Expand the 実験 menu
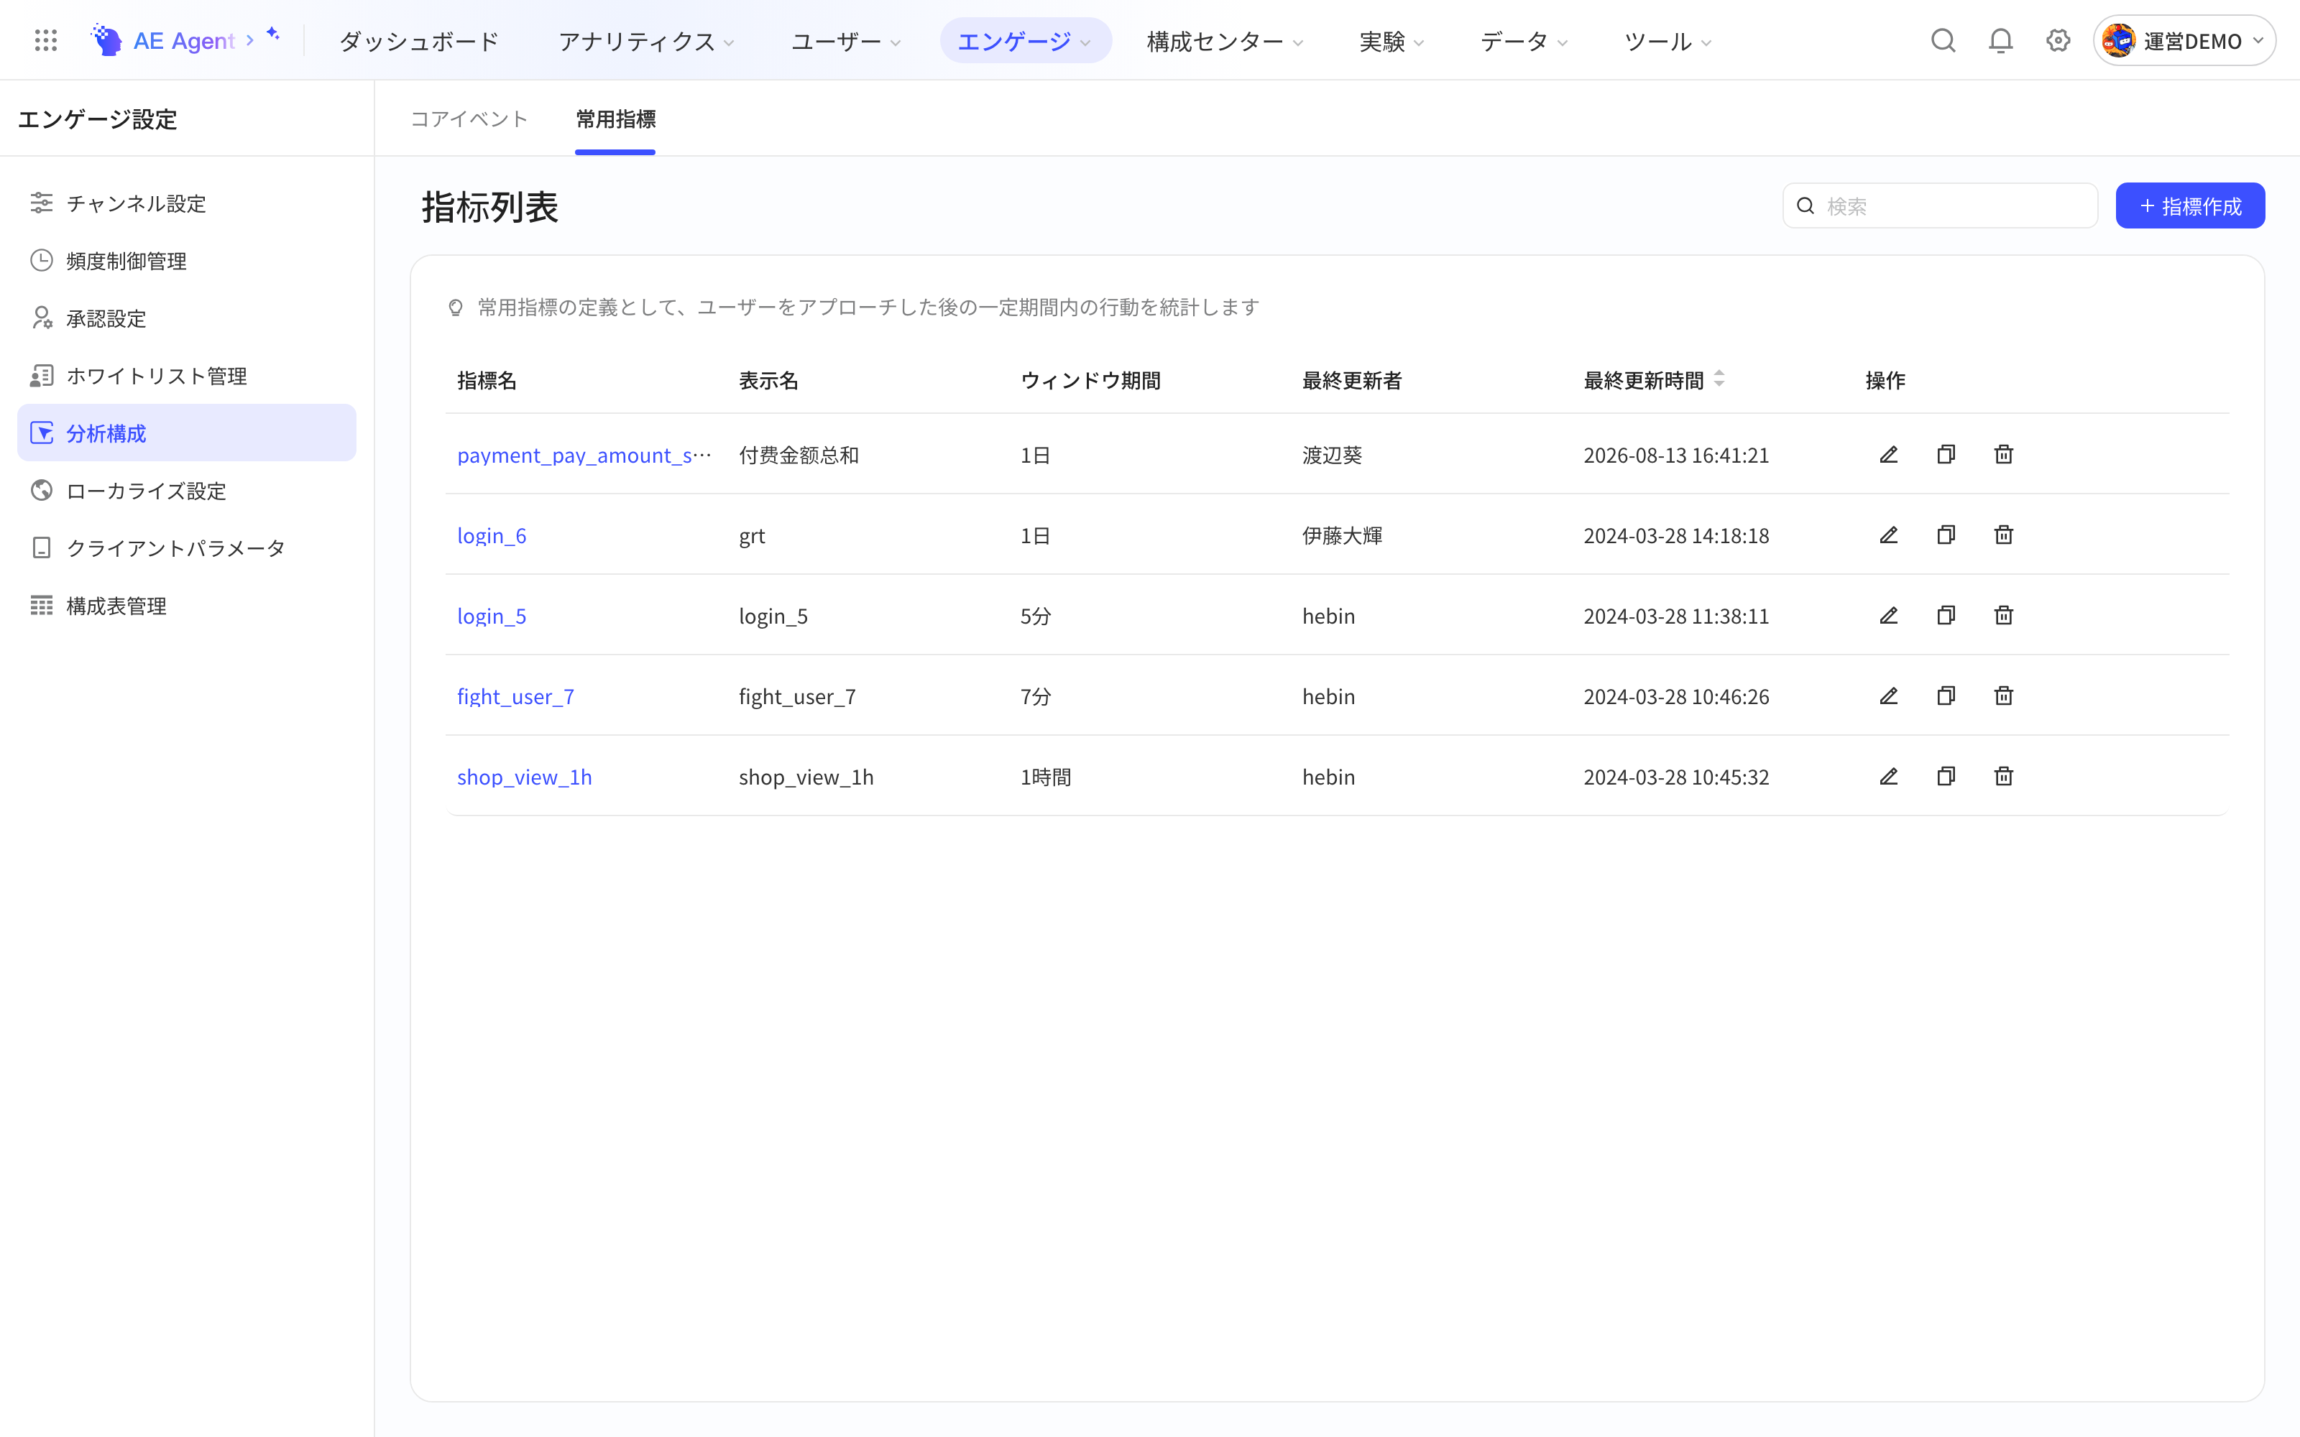Screen dimensions: 2300x1437 click(1391, 41)
